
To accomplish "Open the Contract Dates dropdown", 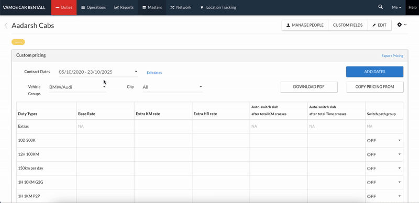I will point(98,72).
